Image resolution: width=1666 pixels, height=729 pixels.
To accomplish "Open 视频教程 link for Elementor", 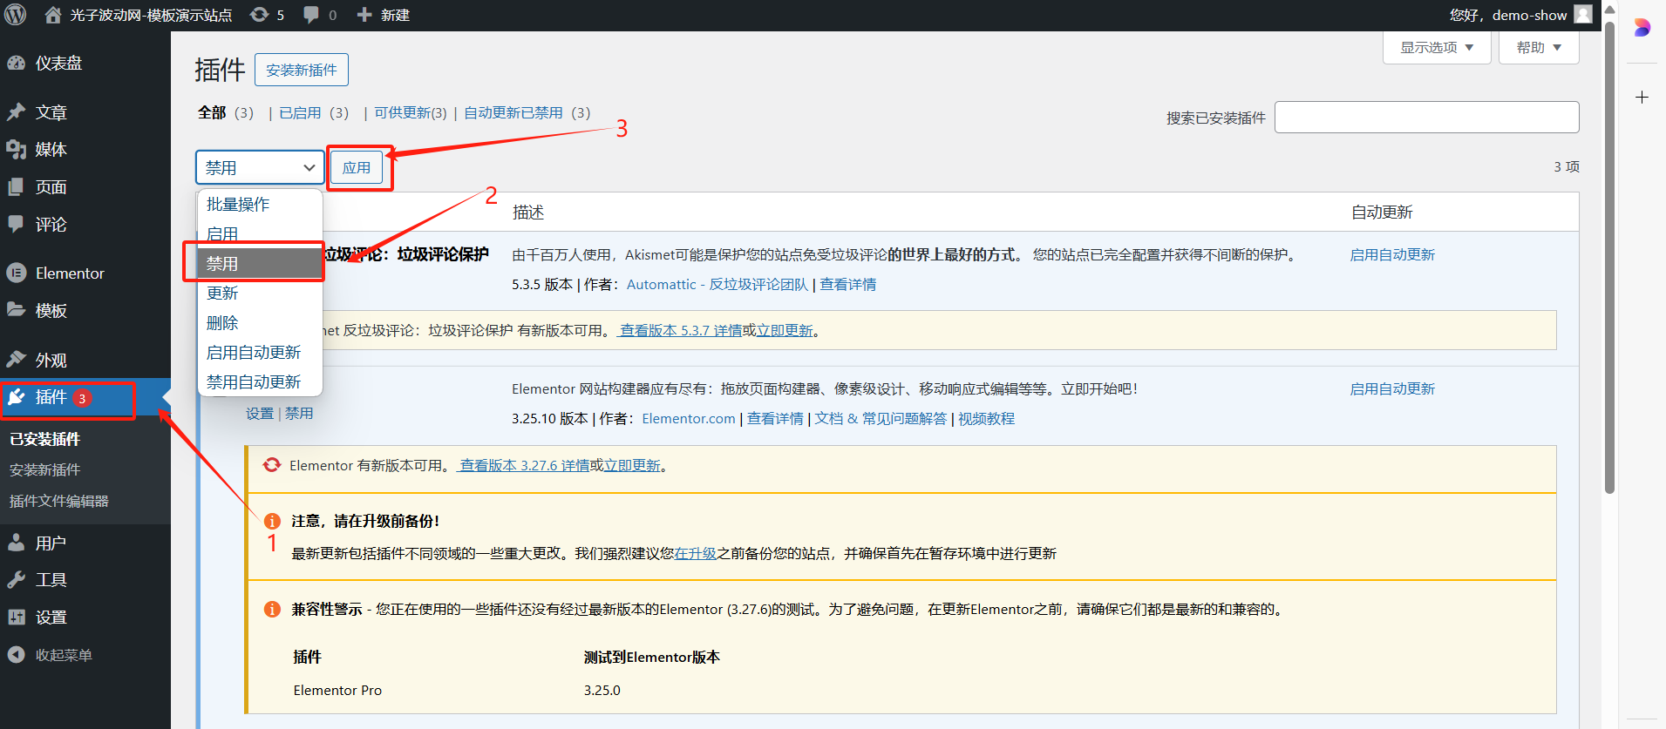I will click(986, 418).
